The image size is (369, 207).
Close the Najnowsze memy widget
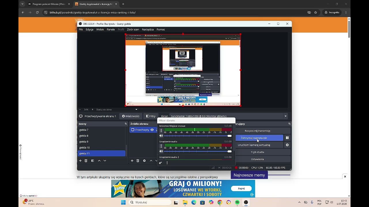[x=345, y=177]
